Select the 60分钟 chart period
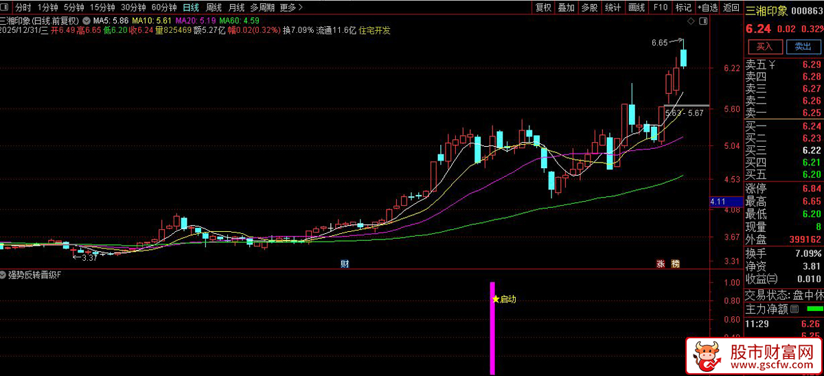The width and height of the screenshot is (824, 376). click(x=164, y=8)
